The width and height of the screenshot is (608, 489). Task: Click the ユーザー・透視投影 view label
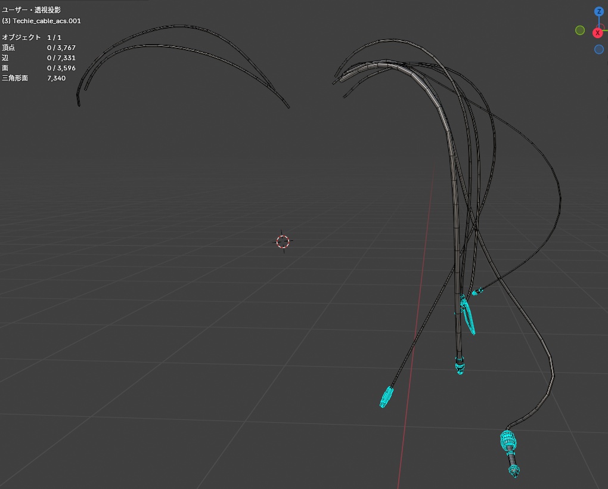[x=32, y=10]
